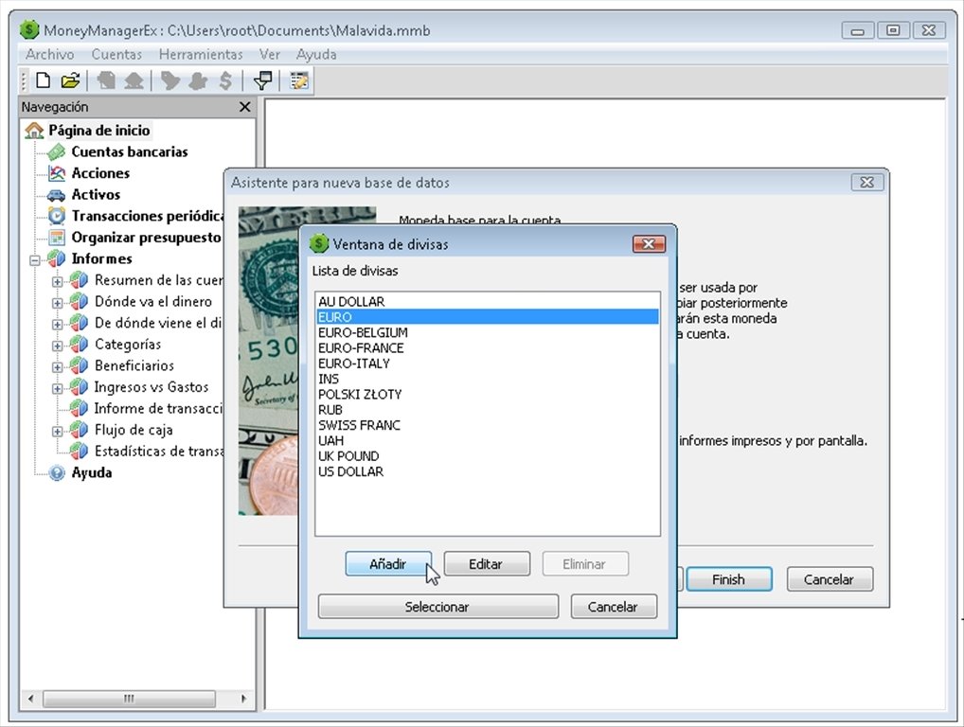This screenshot has height=727, width=964.
Task: Click the Organizar presupuesto calendar icon
Action: (x=57, y=238)
